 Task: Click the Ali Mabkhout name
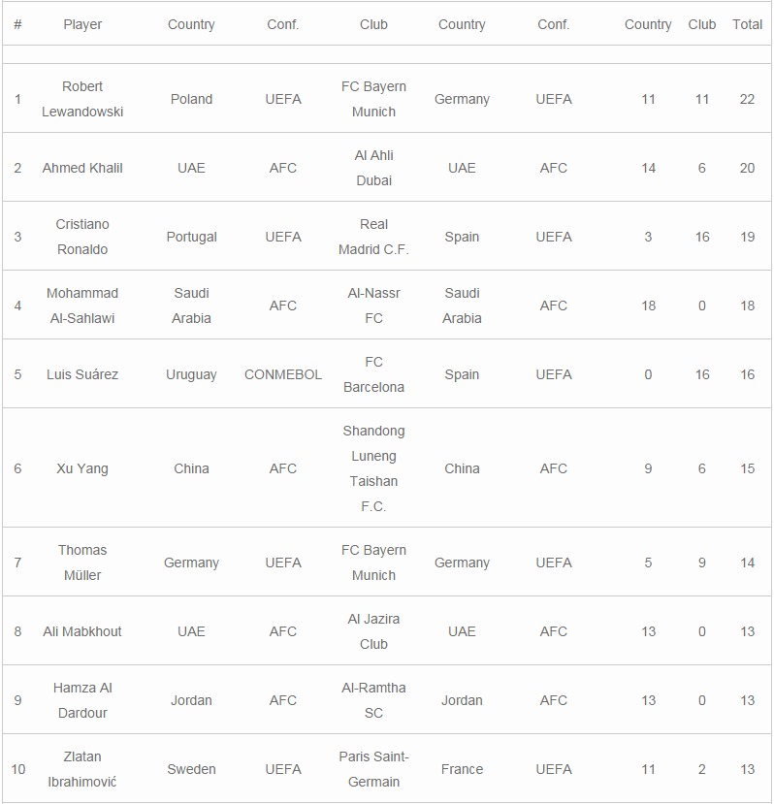point(82,631)
